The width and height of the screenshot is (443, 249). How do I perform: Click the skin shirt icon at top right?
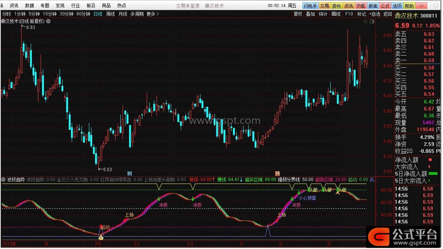click(x=436, y=5)
